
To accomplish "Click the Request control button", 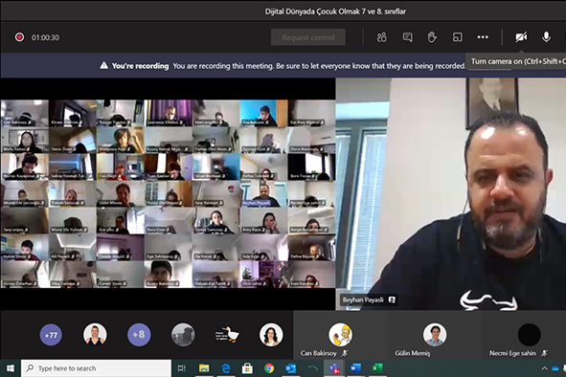I will tap(308, 37).
